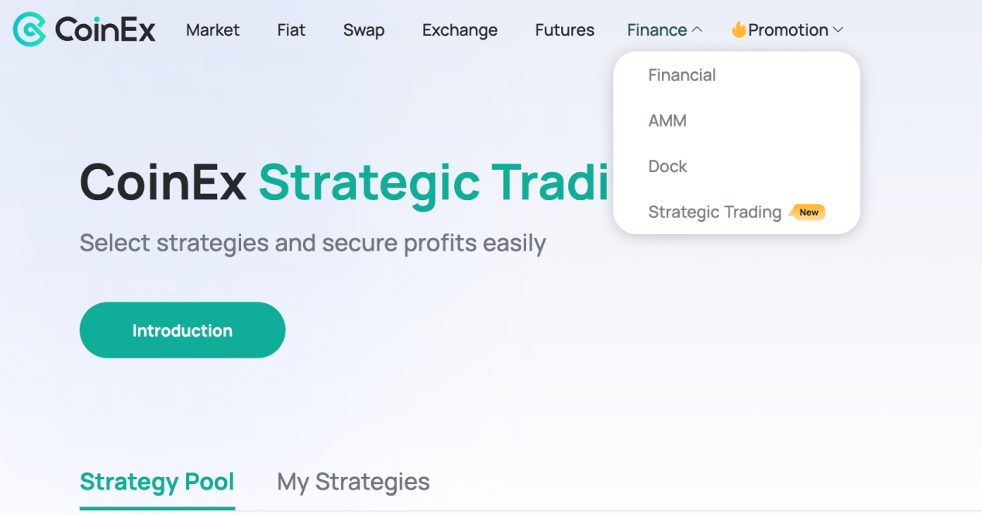This screenshot has width=982, height=515.
Task: Expand the Promotion dropdown chevron
Action: 838,30
